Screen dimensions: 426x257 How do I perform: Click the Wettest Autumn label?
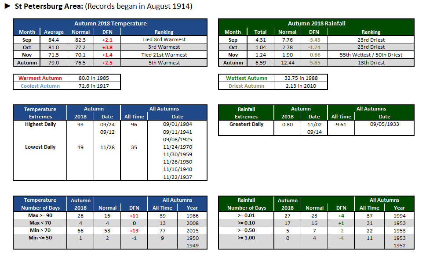pos(247,78)
